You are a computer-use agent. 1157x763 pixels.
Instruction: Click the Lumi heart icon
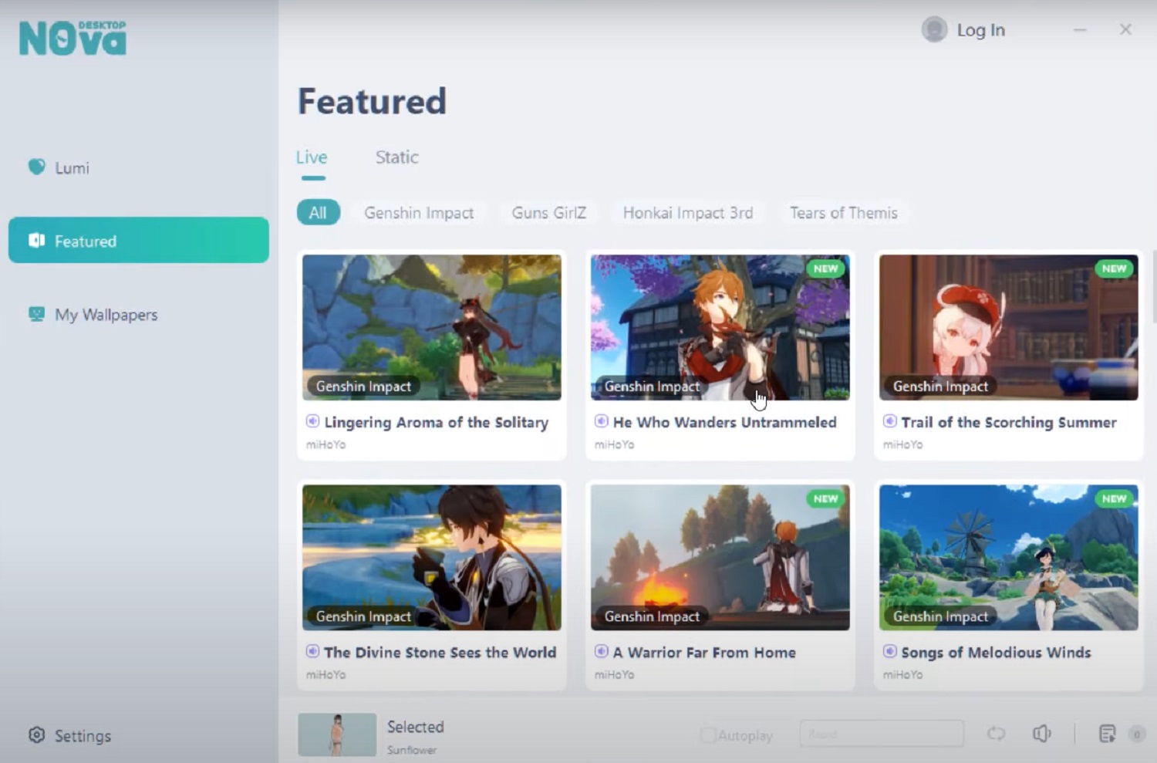(36, 167)
